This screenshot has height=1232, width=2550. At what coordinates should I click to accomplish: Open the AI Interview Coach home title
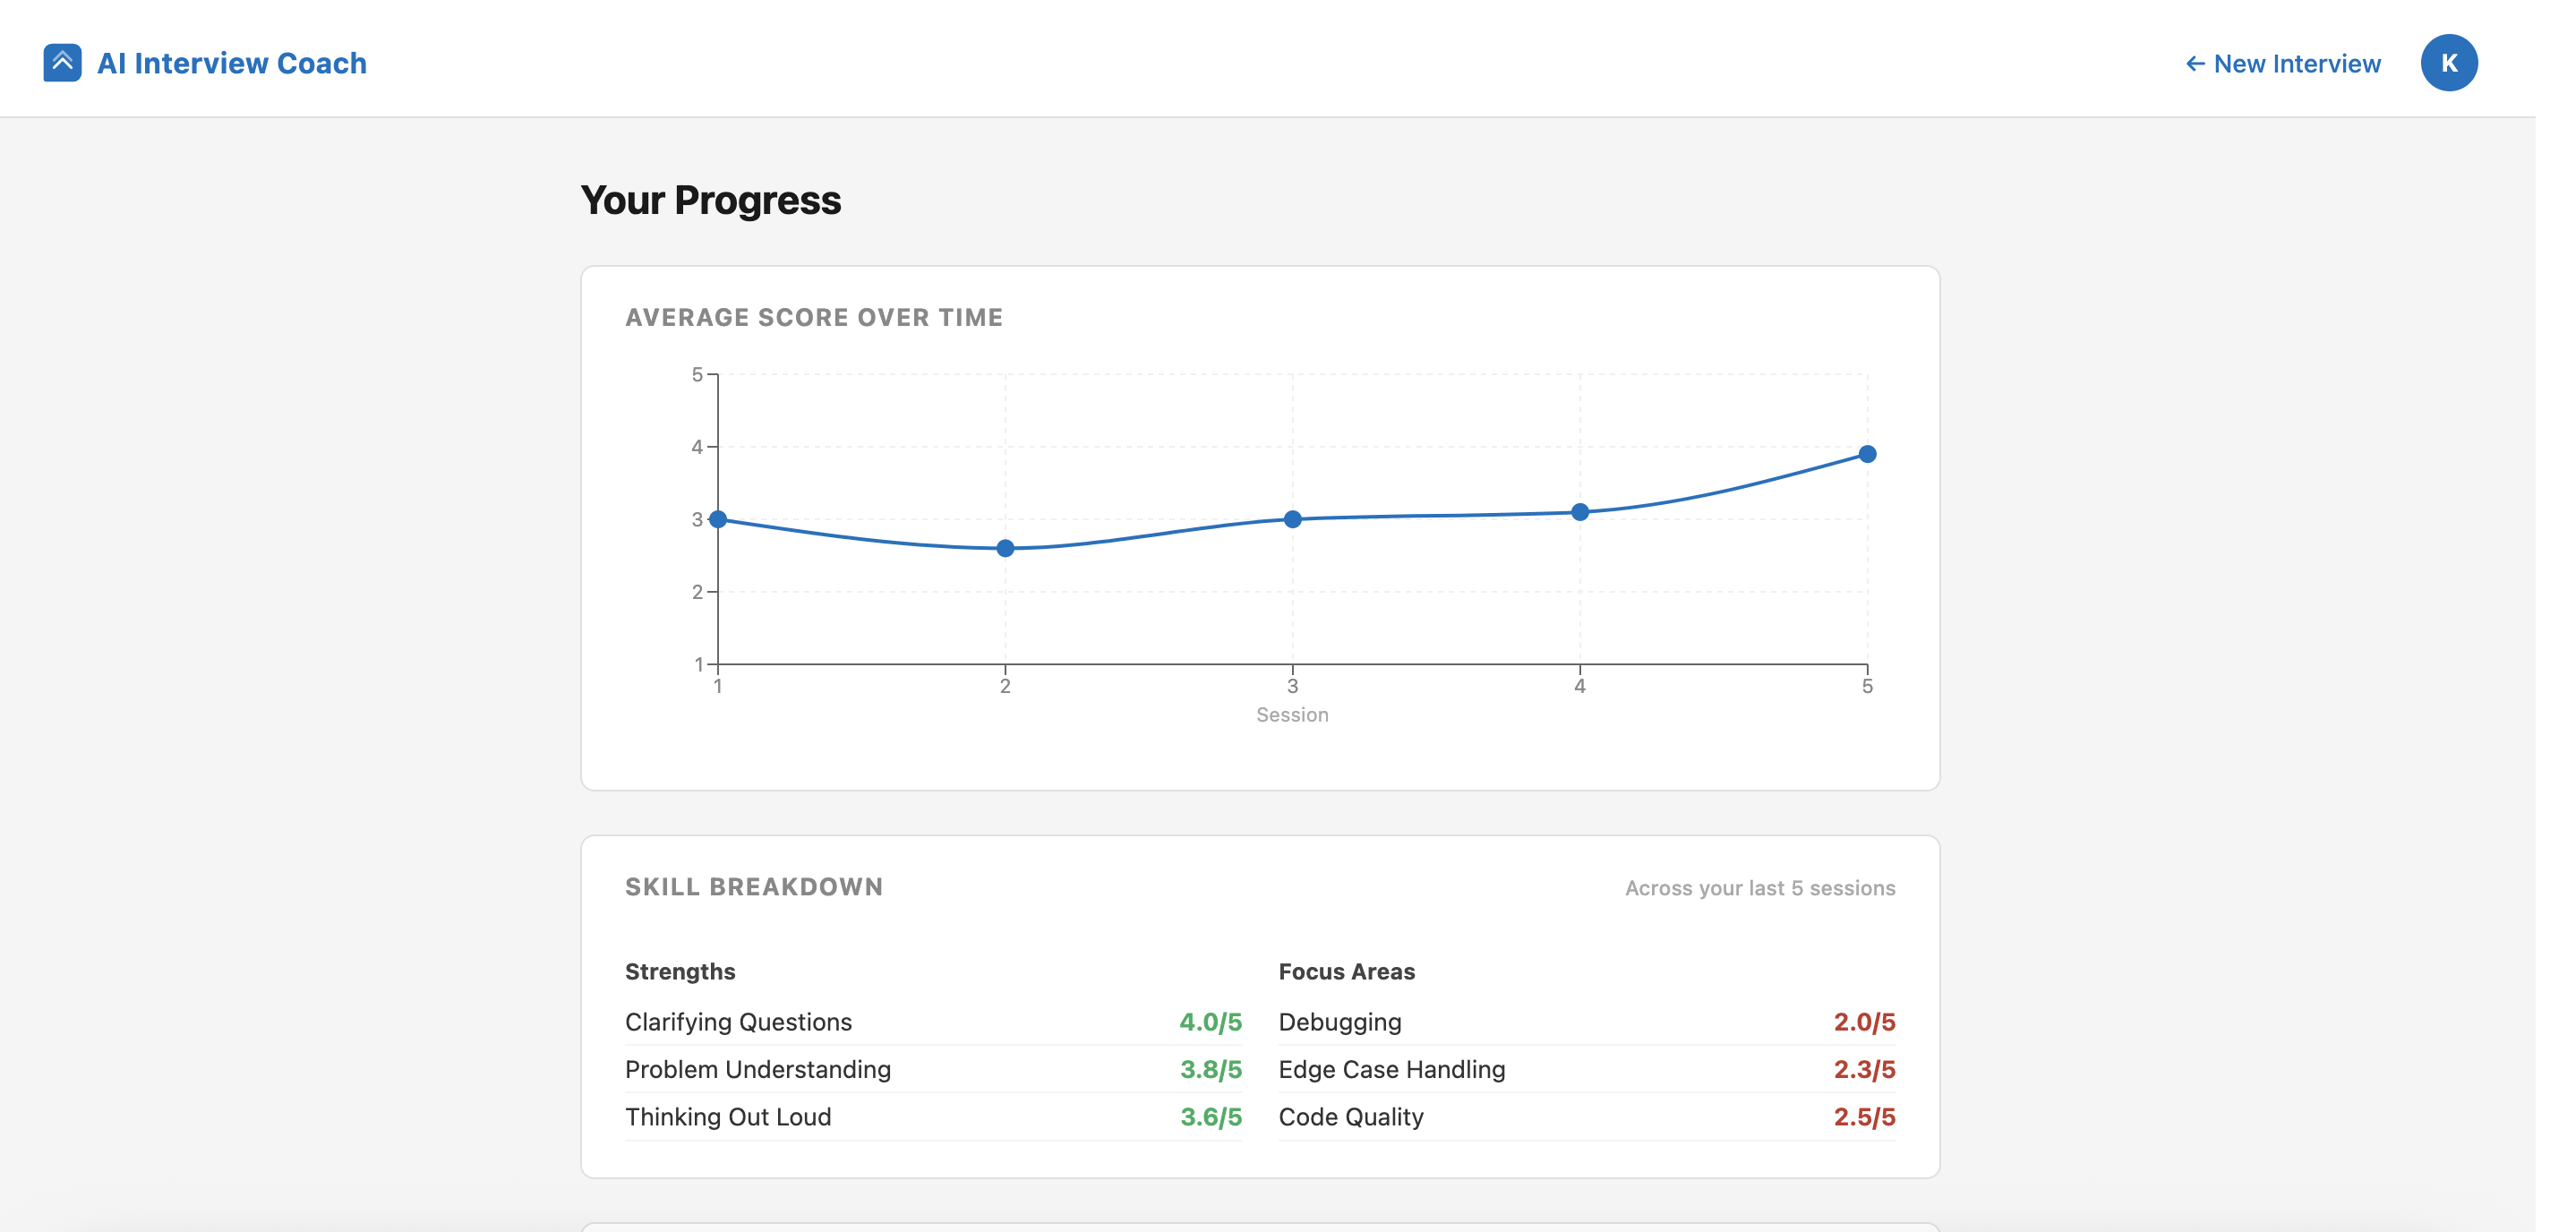tap(232, 63)
